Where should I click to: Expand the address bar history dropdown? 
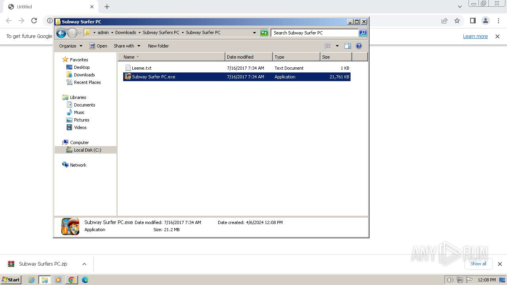coord(254,33)
